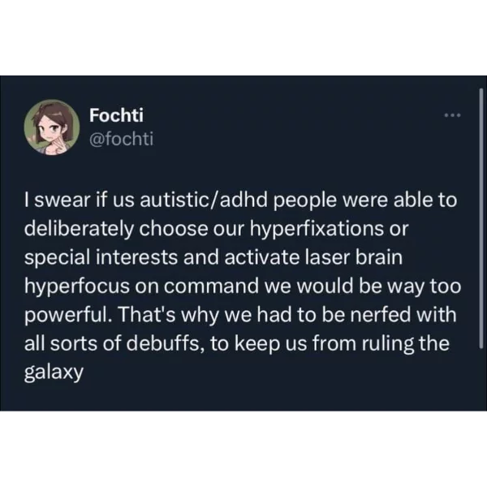Open Fochti's profile avatar picture
The image size is (487, 487).
(52, 127)
